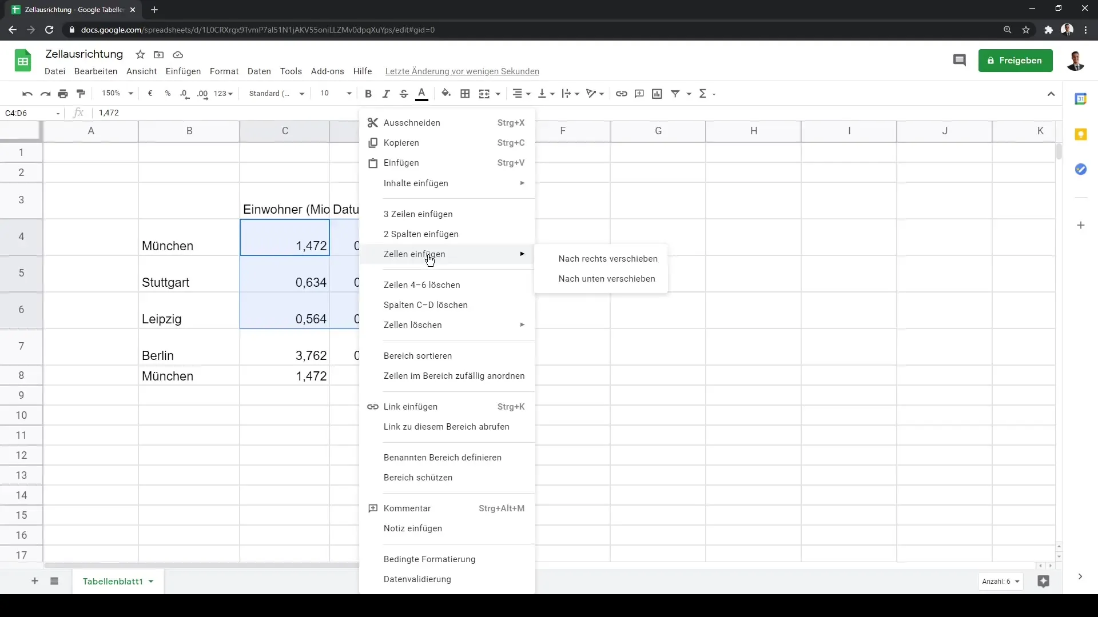Open font size 10 dropdown

coord(336,93)
